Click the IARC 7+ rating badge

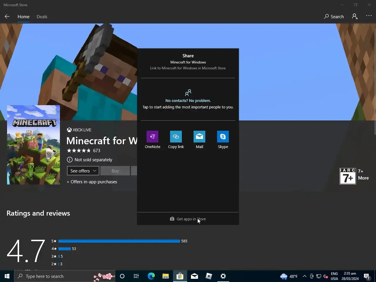click(x=348, y=176)
